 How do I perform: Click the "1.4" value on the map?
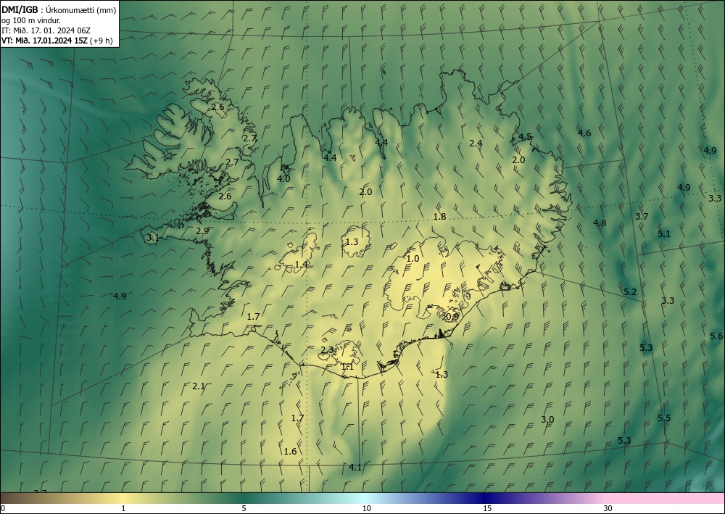pyautogui.click(x=301, y=265)
